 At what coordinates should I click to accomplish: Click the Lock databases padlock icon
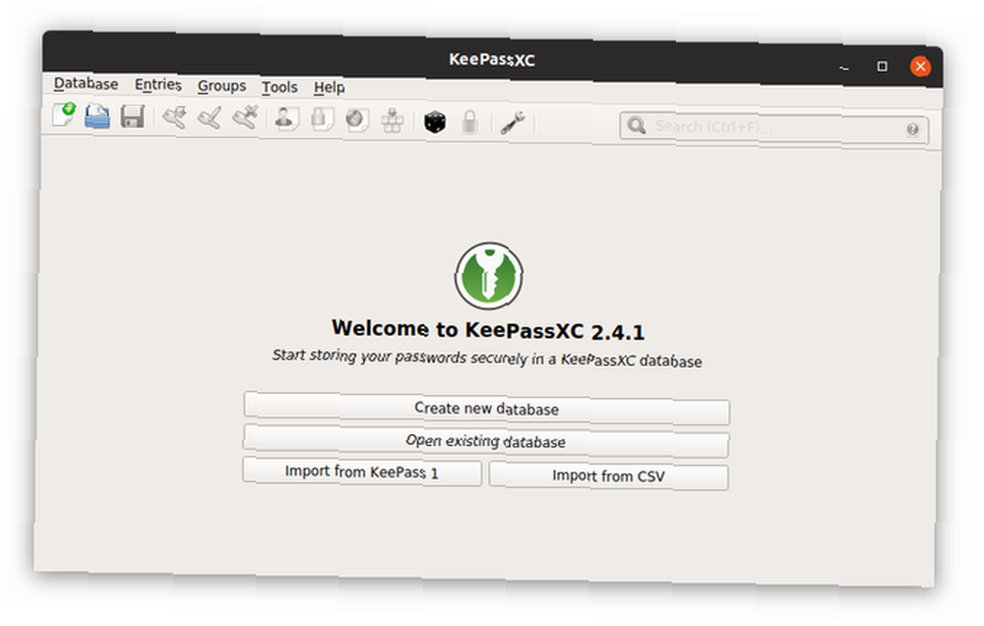point(469,122)
